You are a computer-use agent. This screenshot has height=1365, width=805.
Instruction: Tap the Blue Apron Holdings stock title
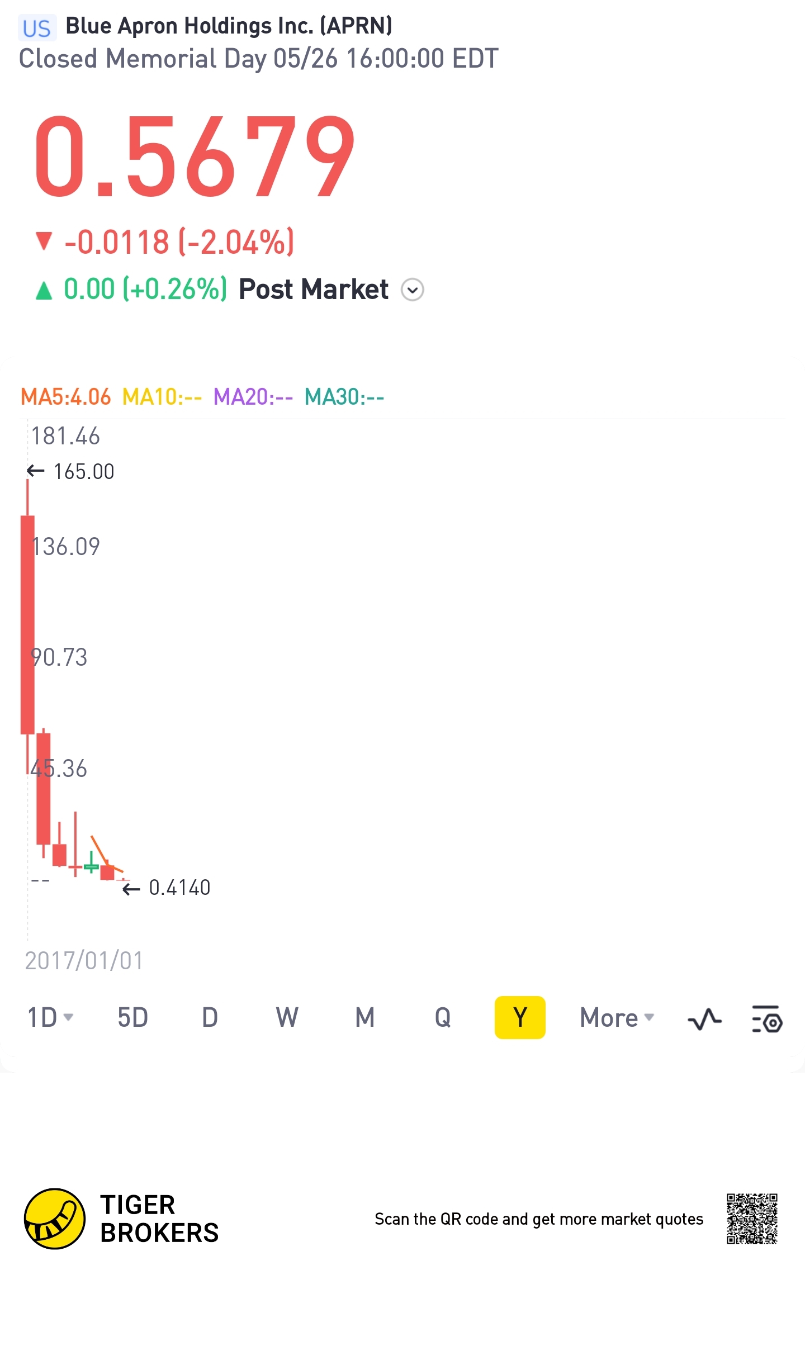[x=229, y=26]
